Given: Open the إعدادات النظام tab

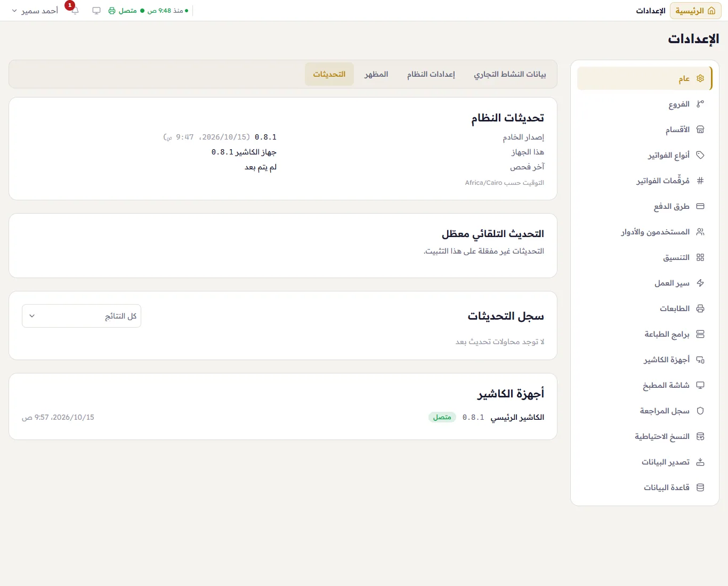Looking at the screenshot, I should coord(431,74).
